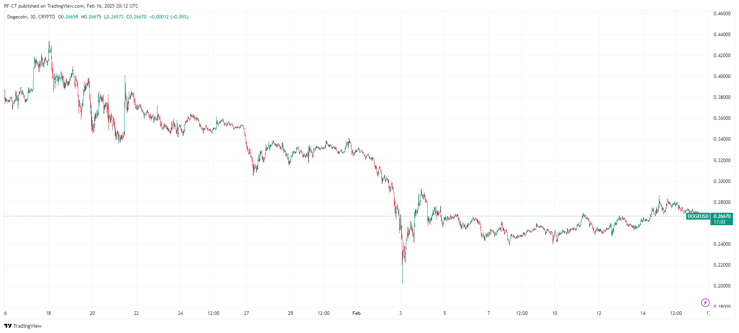Screen dimensions: 739x333
Task: Click the published on TradingView.com header text
Action: [71, 6]
